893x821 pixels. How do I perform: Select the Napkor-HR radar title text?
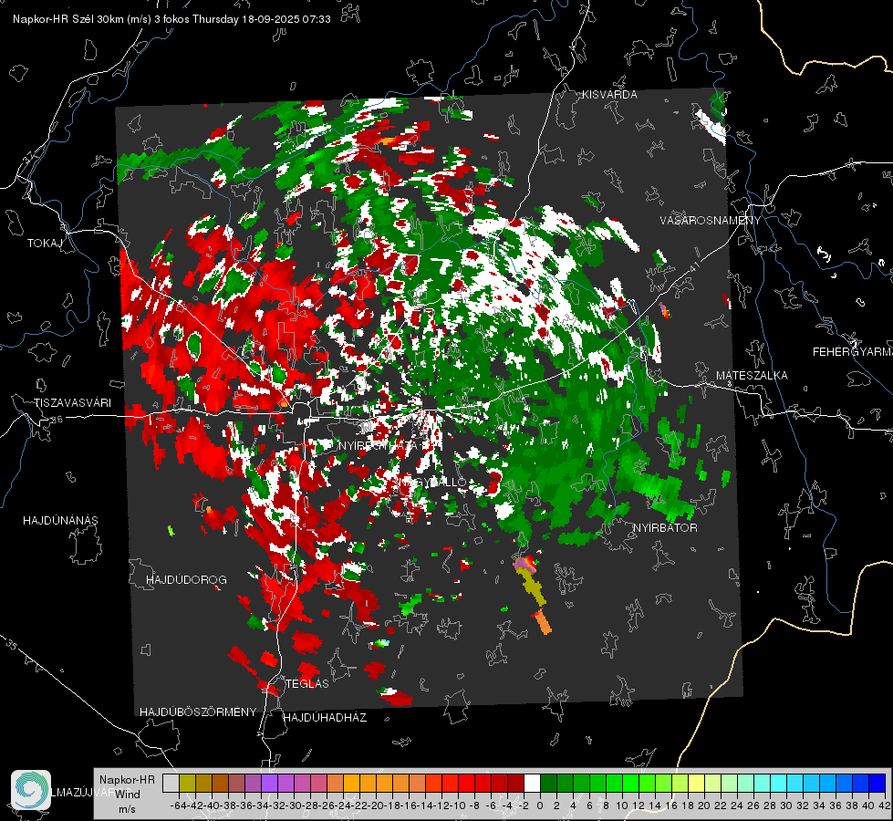point(171,19)
